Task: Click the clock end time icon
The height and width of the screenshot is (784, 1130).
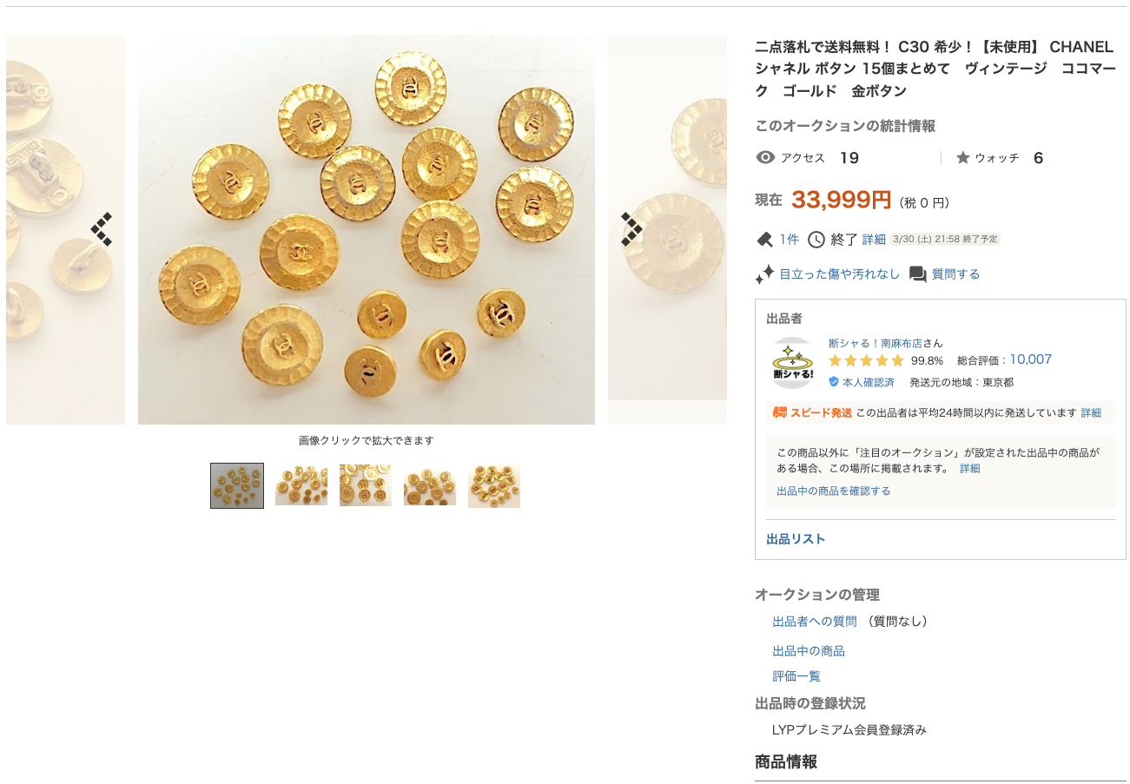Action: tap(816, 239)
